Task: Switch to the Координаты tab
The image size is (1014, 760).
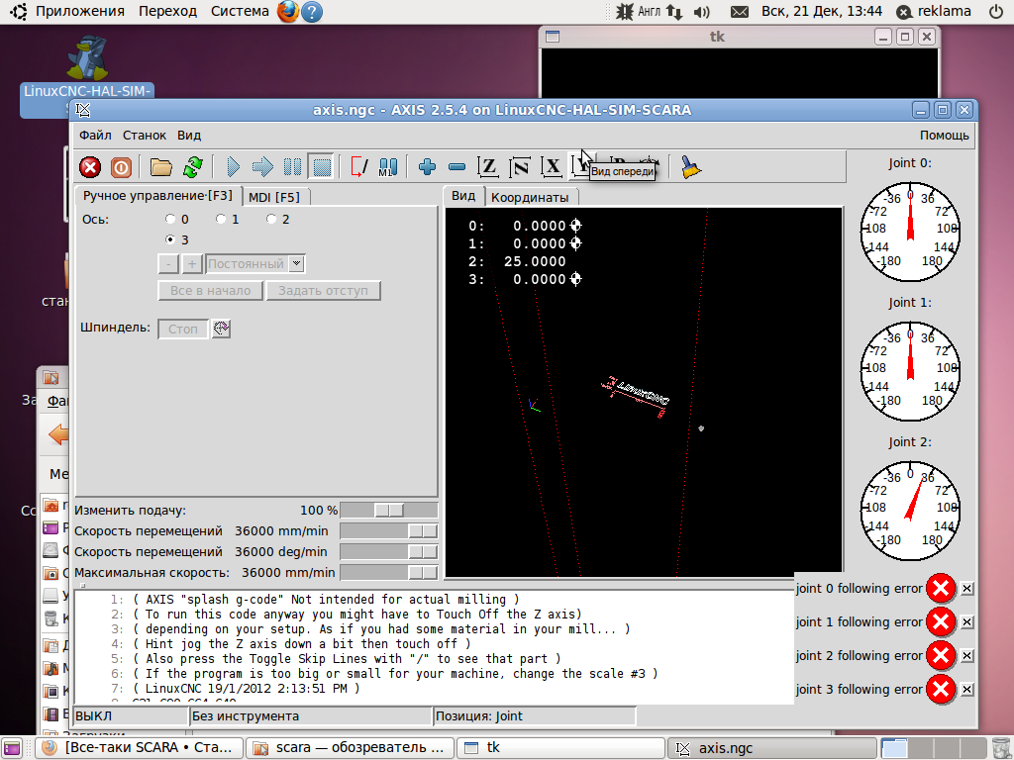Action: tap(530, 197)
